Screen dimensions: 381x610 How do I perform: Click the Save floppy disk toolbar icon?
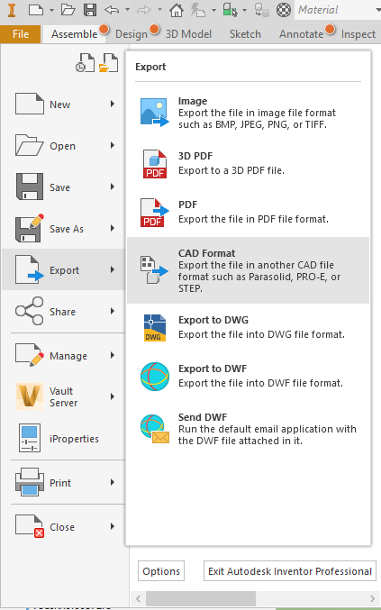90,10
